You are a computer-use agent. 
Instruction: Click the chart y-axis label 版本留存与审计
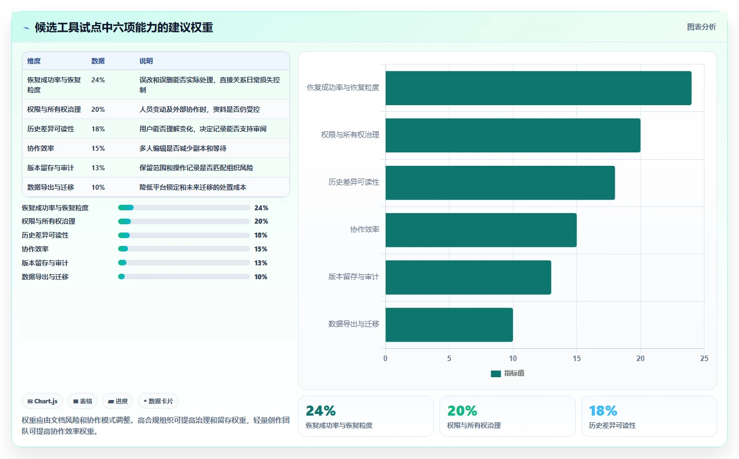(x=354, y=277)
